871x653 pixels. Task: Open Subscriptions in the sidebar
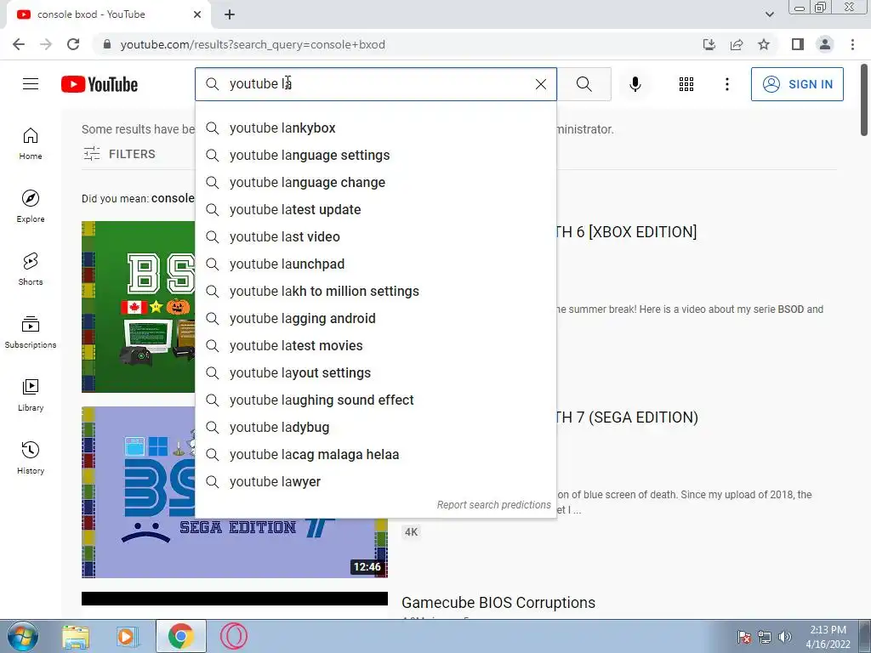pos(31,332)
